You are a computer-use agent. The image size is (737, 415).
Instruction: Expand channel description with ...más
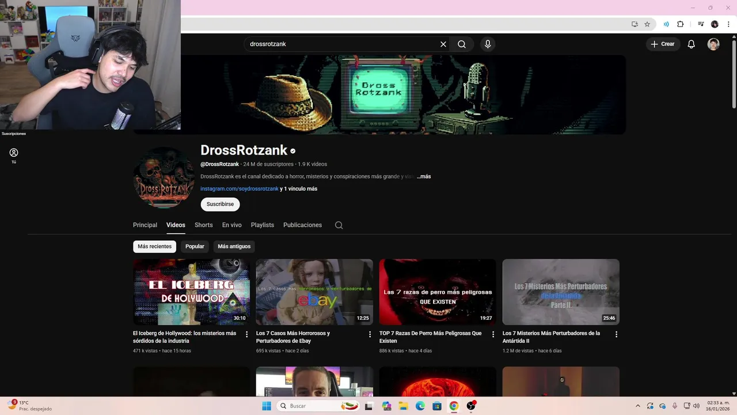tap(424, 176)
